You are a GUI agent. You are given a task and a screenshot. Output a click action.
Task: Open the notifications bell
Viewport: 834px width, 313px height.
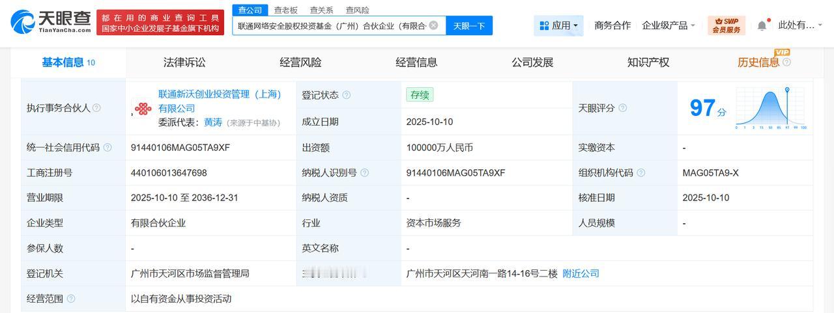pyautogui.click(x=762, y=25)
